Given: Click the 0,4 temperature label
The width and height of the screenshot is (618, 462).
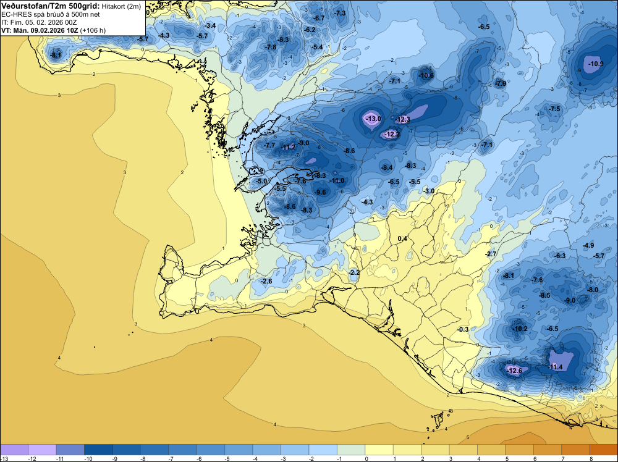Looking at the screenshot, I should coord(402,238).
